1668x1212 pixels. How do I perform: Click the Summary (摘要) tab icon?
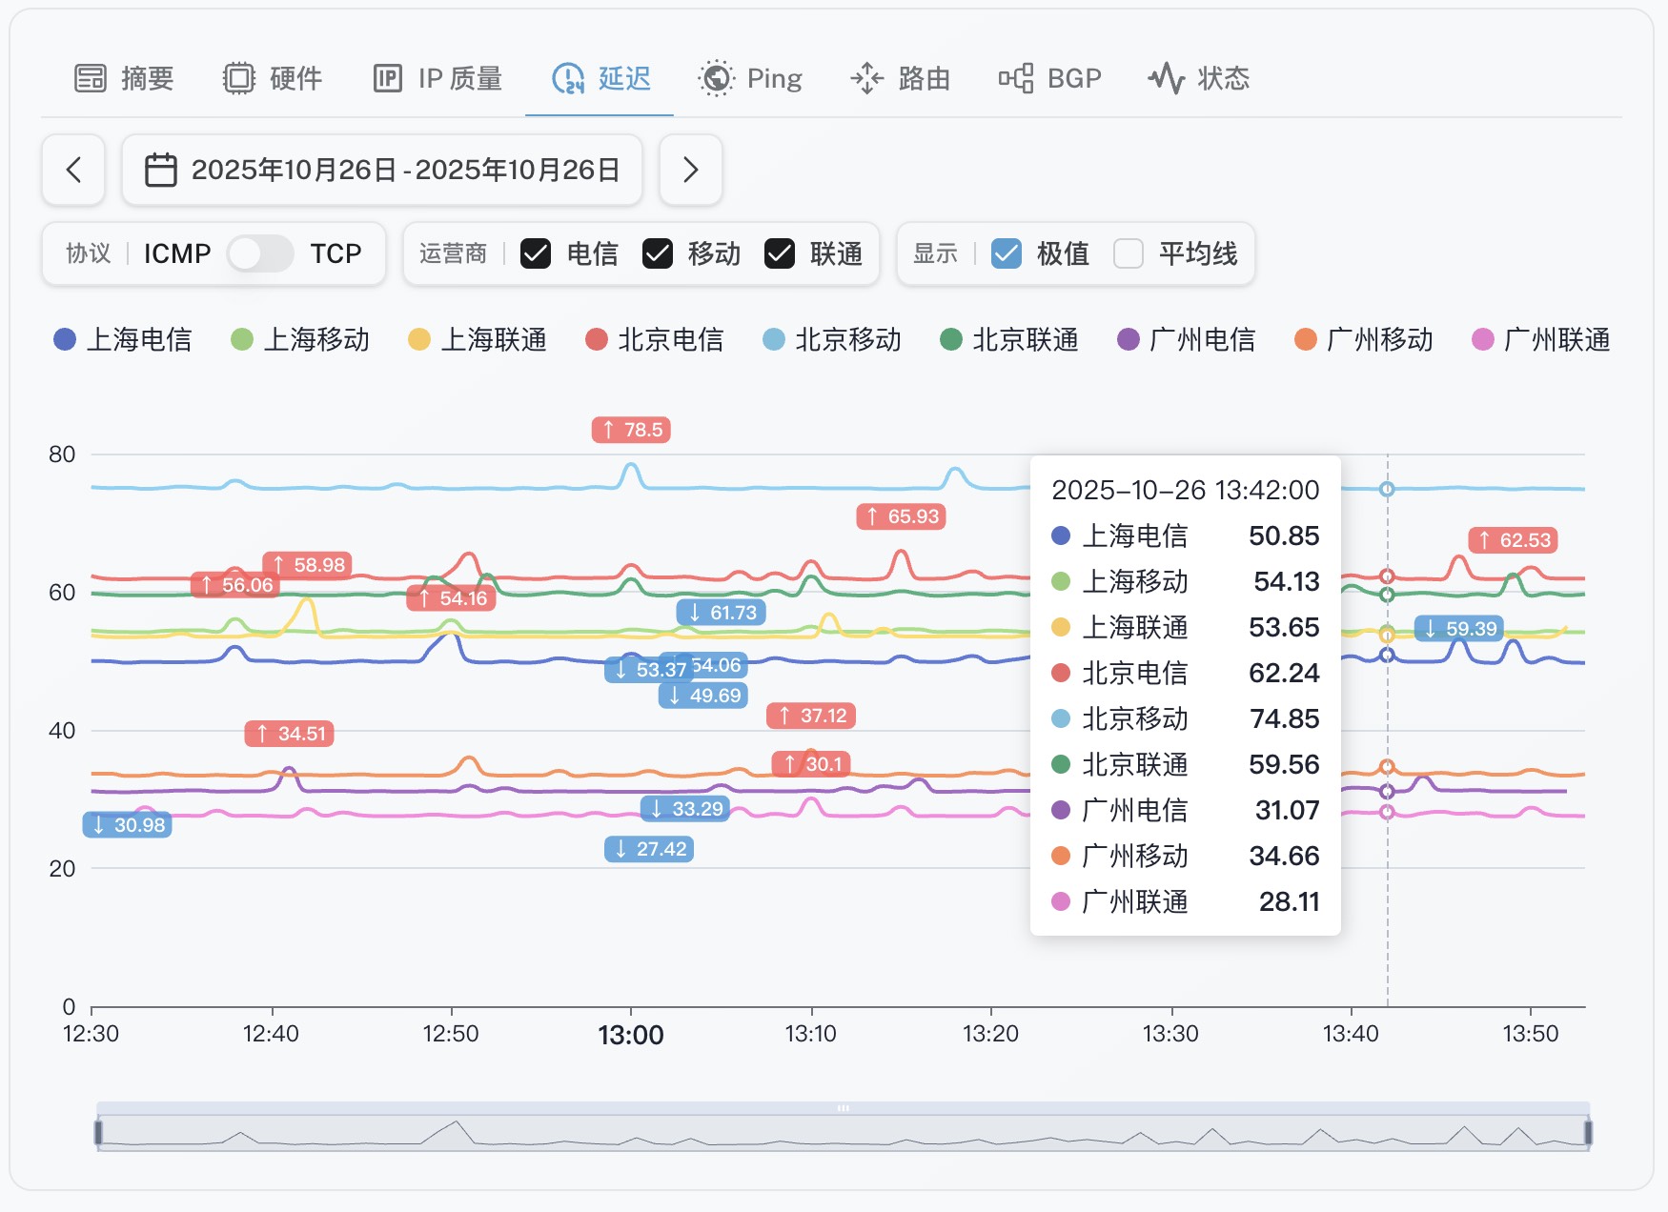[x=91, y=78]
